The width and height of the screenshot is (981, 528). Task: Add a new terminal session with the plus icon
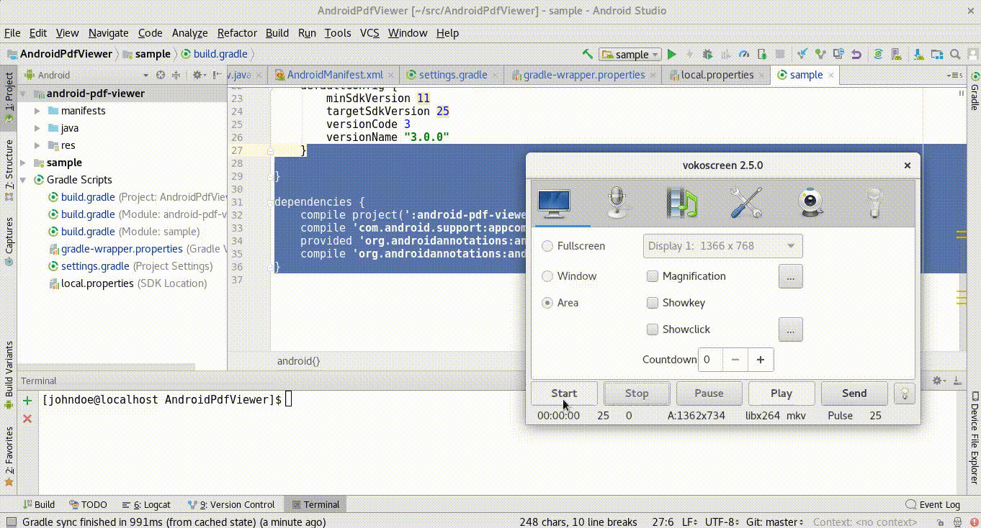click(x=27, y=401)
